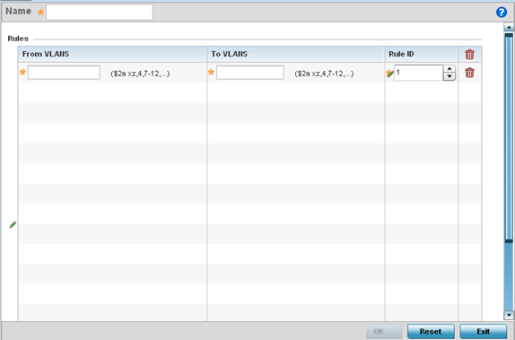Viewport: 515px width, 340px height.
Task: Click the pencil icon next to Rule ID field
Action: [390, 74]
